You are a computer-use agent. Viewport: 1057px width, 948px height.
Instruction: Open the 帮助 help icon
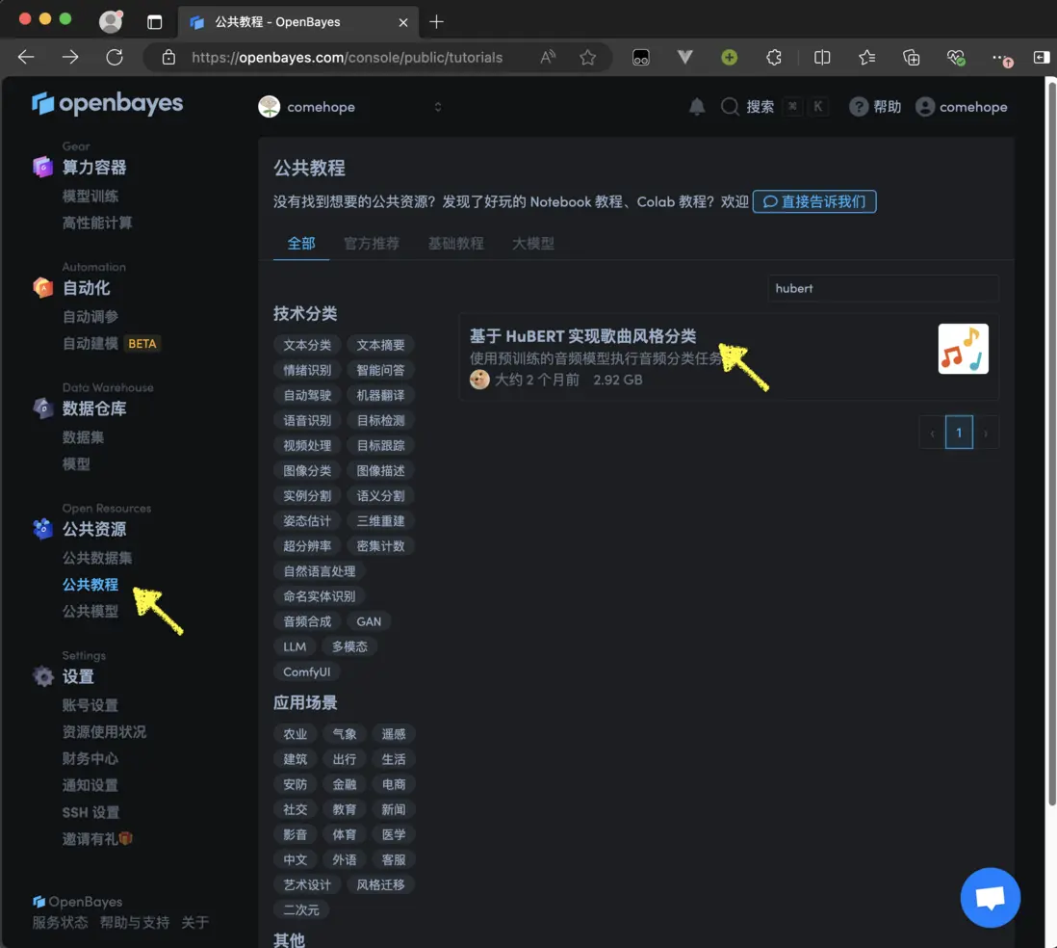click(859, 106)
